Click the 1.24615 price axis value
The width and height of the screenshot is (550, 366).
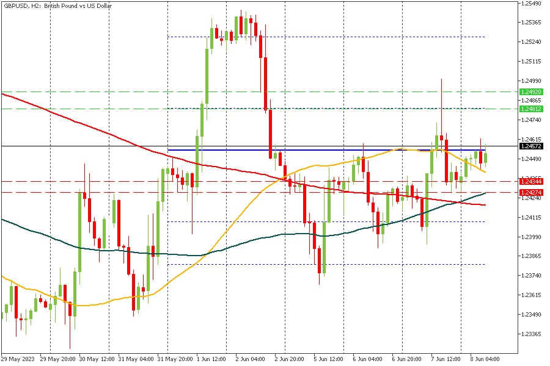tap(531, 139)
